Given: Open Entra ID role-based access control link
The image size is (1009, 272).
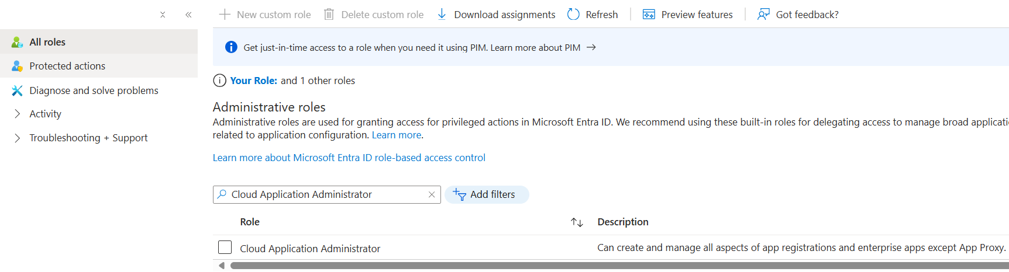Looking at the screenshot, I should (349, 158).
